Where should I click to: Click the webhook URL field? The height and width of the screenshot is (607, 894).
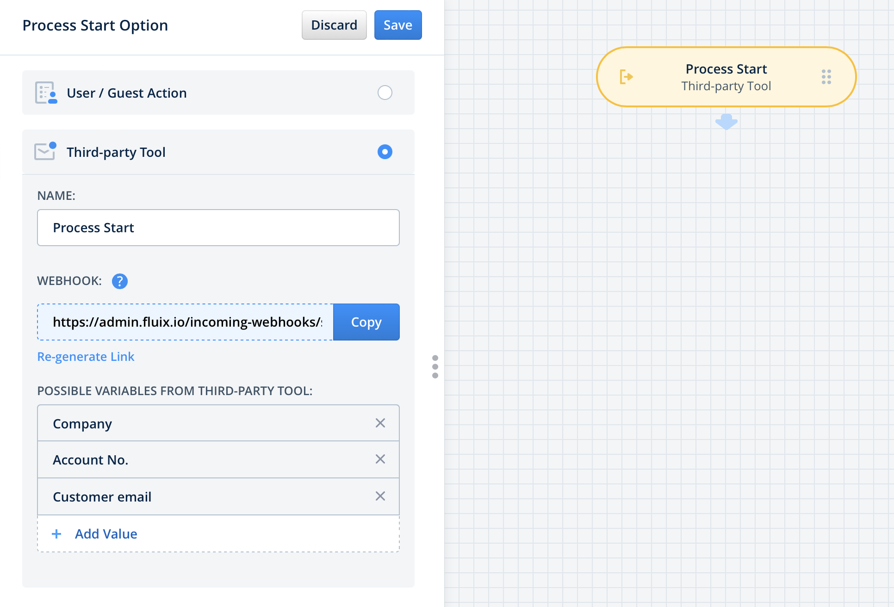185,322
